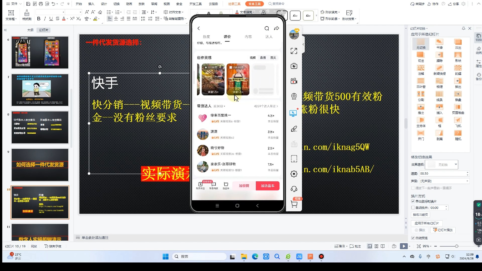Screen dimensions: 482x271
Task: Open 效果选项 dropdown
Action: coord(442,165)
